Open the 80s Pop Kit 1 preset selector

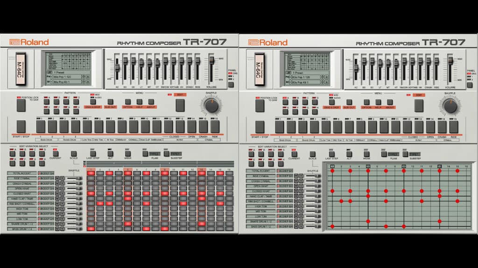coord(66,81)
